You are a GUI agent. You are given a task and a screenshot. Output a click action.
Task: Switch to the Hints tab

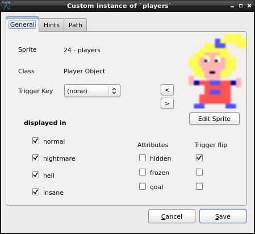(x=52, y=25)
